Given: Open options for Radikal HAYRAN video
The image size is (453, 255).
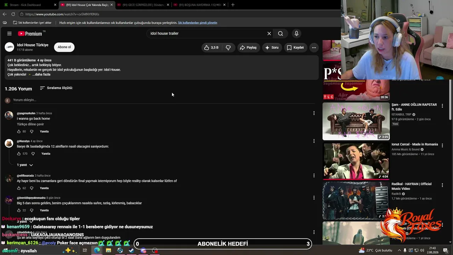Looking at the screenshot, I should point(442,185).
